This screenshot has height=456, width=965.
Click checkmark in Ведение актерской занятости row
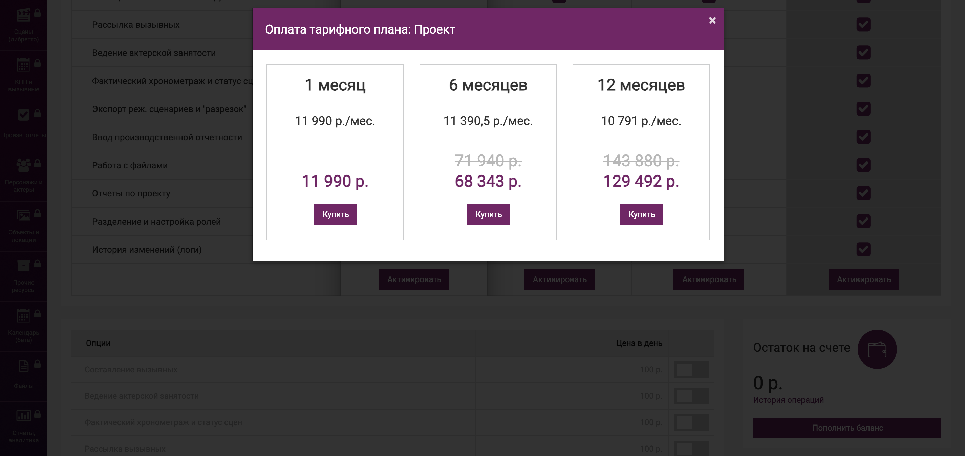(863, 53)
